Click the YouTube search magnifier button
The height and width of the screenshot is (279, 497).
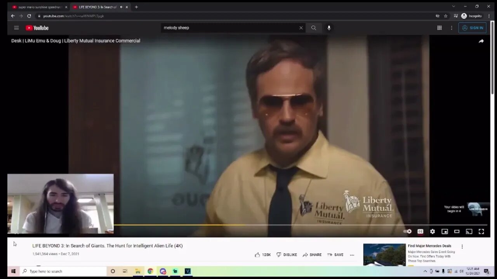313,28
